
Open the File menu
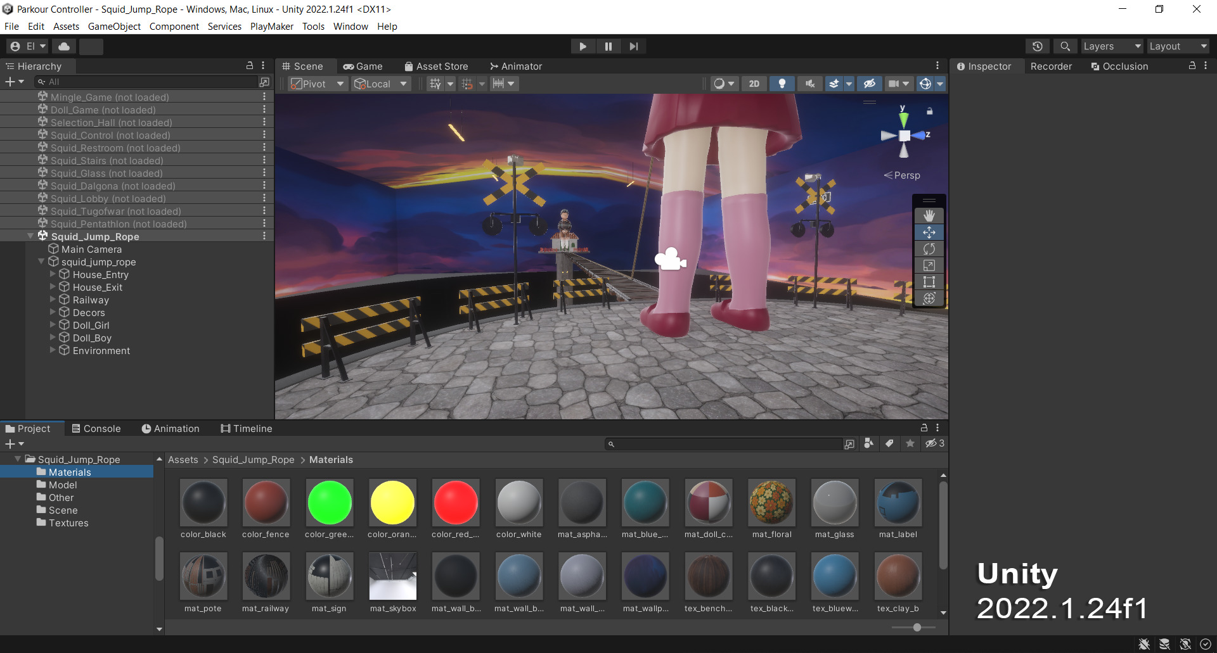11,27
